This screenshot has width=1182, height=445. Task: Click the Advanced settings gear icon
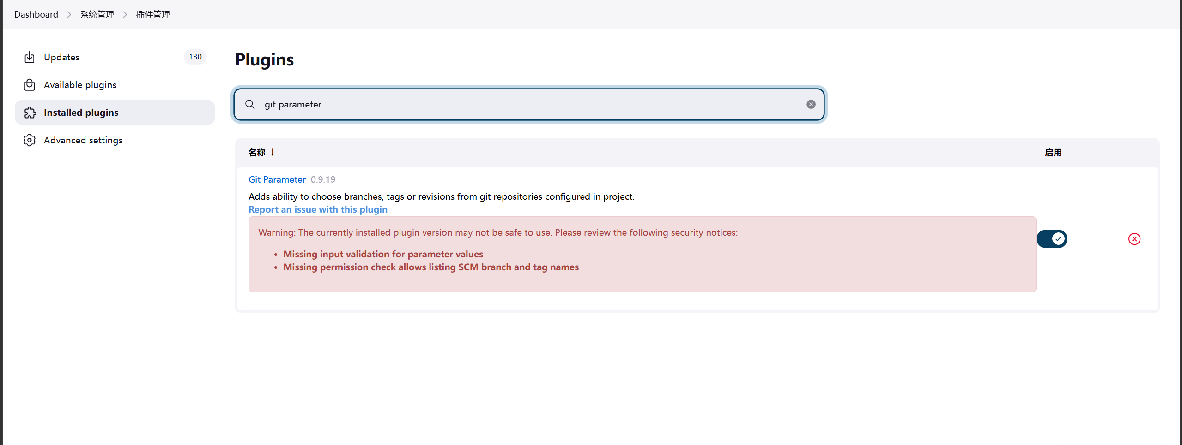pos(30,140)
